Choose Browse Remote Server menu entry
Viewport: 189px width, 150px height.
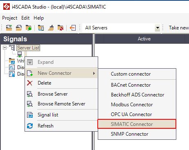61,104
